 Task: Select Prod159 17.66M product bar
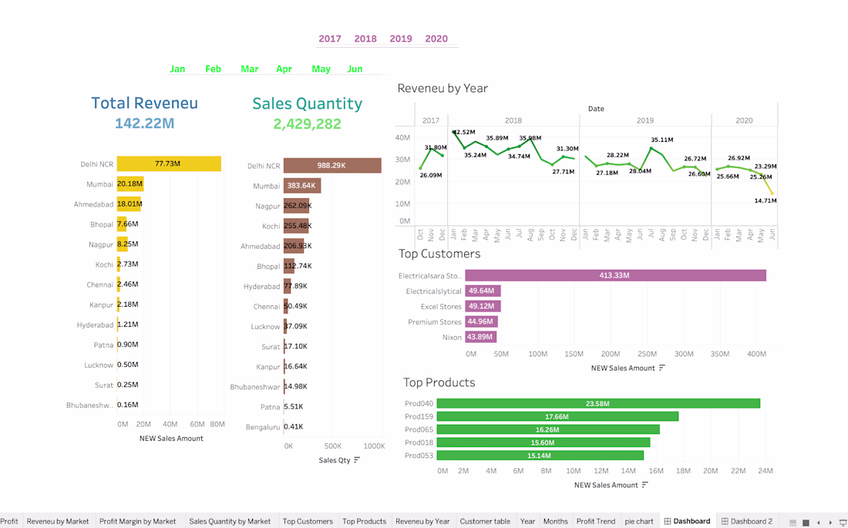[557, 416]
